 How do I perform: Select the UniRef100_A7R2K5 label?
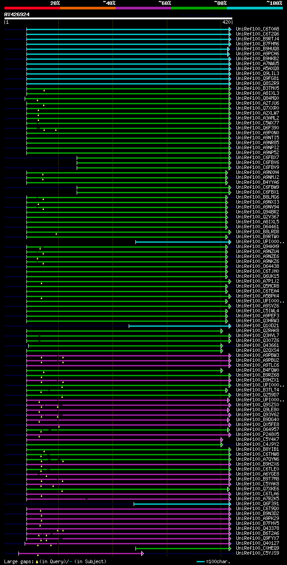click(257, 498)
